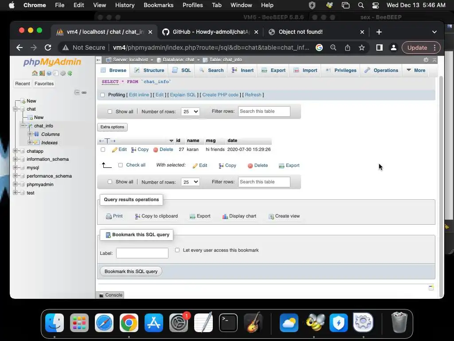This screenshot has width=454, height=341.
Task: Click the share icon in address bar
Action: (348, 48)
